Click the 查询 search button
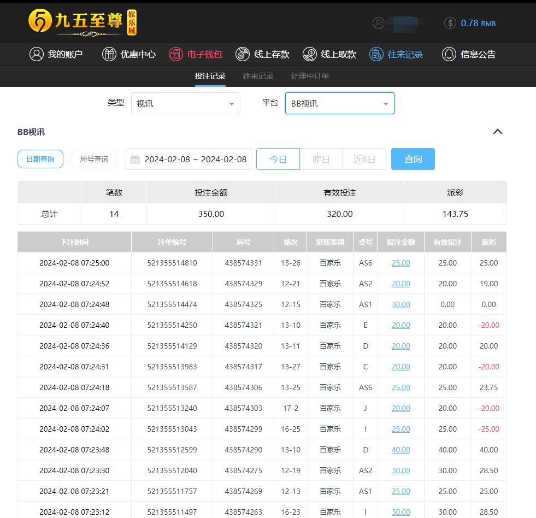Image resolution: width=536 pixels, height=518 pixels. (413, 159)
